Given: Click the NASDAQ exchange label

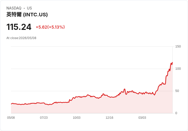Looking at the screenshot, I should pos(14,8).
